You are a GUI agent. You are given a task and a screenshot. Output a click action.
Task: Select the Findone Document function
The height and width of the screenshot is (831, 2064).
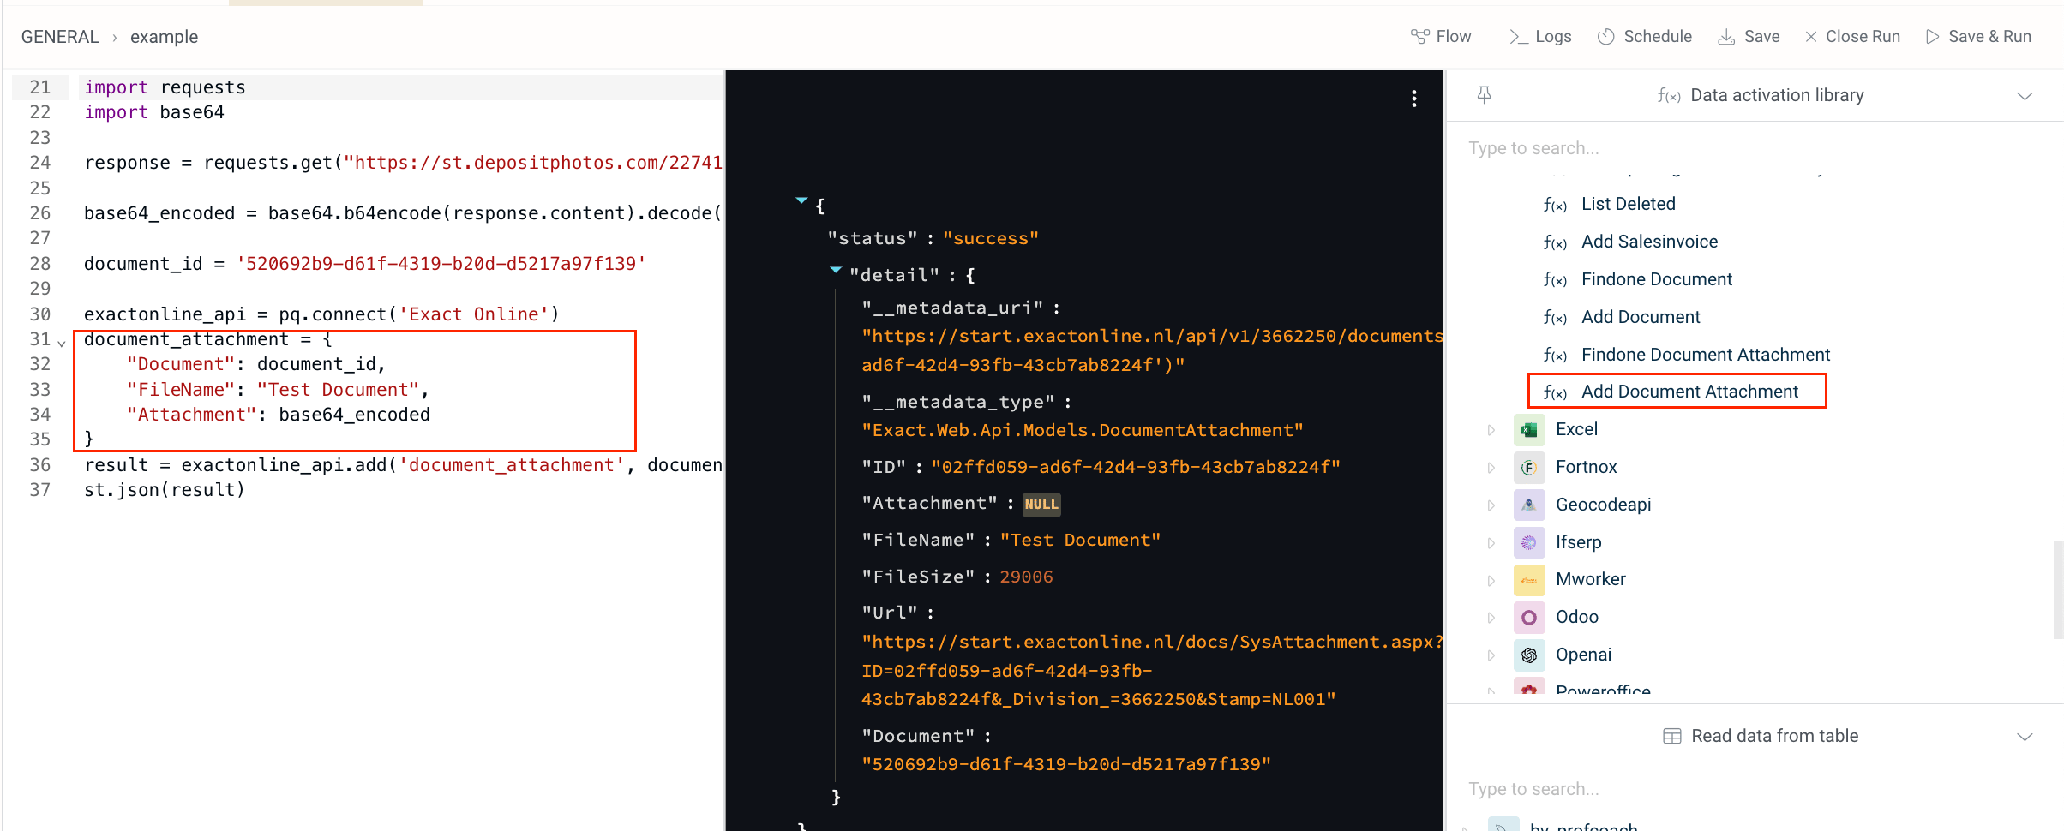coord(1657,279)
